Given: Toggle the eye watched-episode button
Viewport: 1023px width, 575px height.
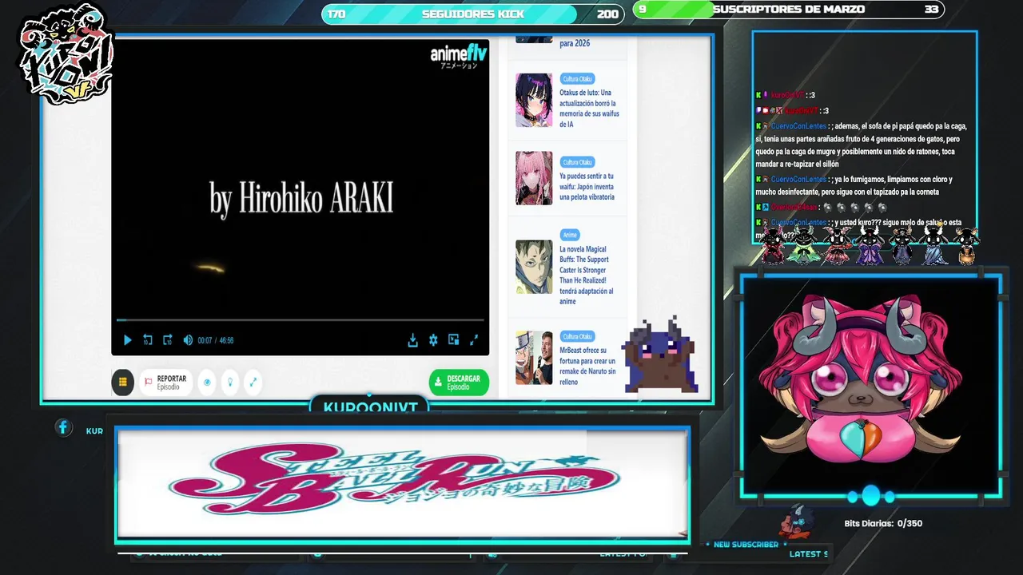Looking at the screenshot, I should [x=208, y=383].
